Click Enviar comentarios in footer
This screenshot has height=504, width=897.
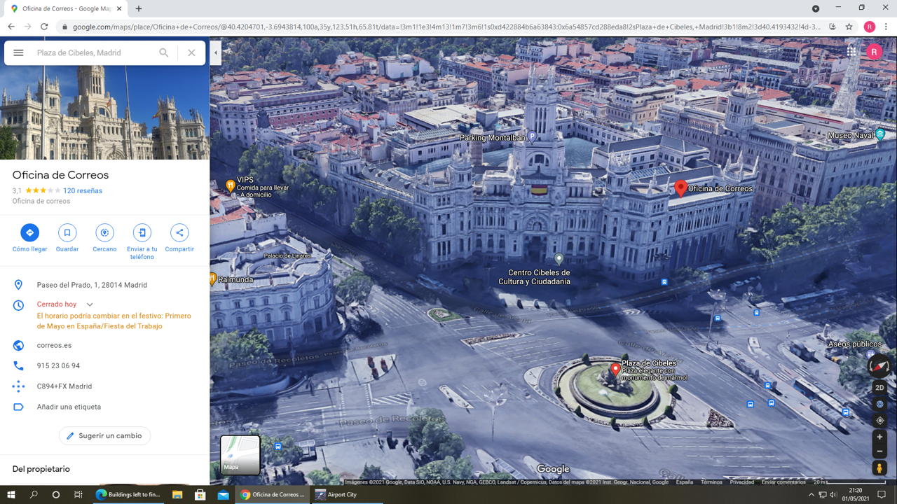click(783, 482)
